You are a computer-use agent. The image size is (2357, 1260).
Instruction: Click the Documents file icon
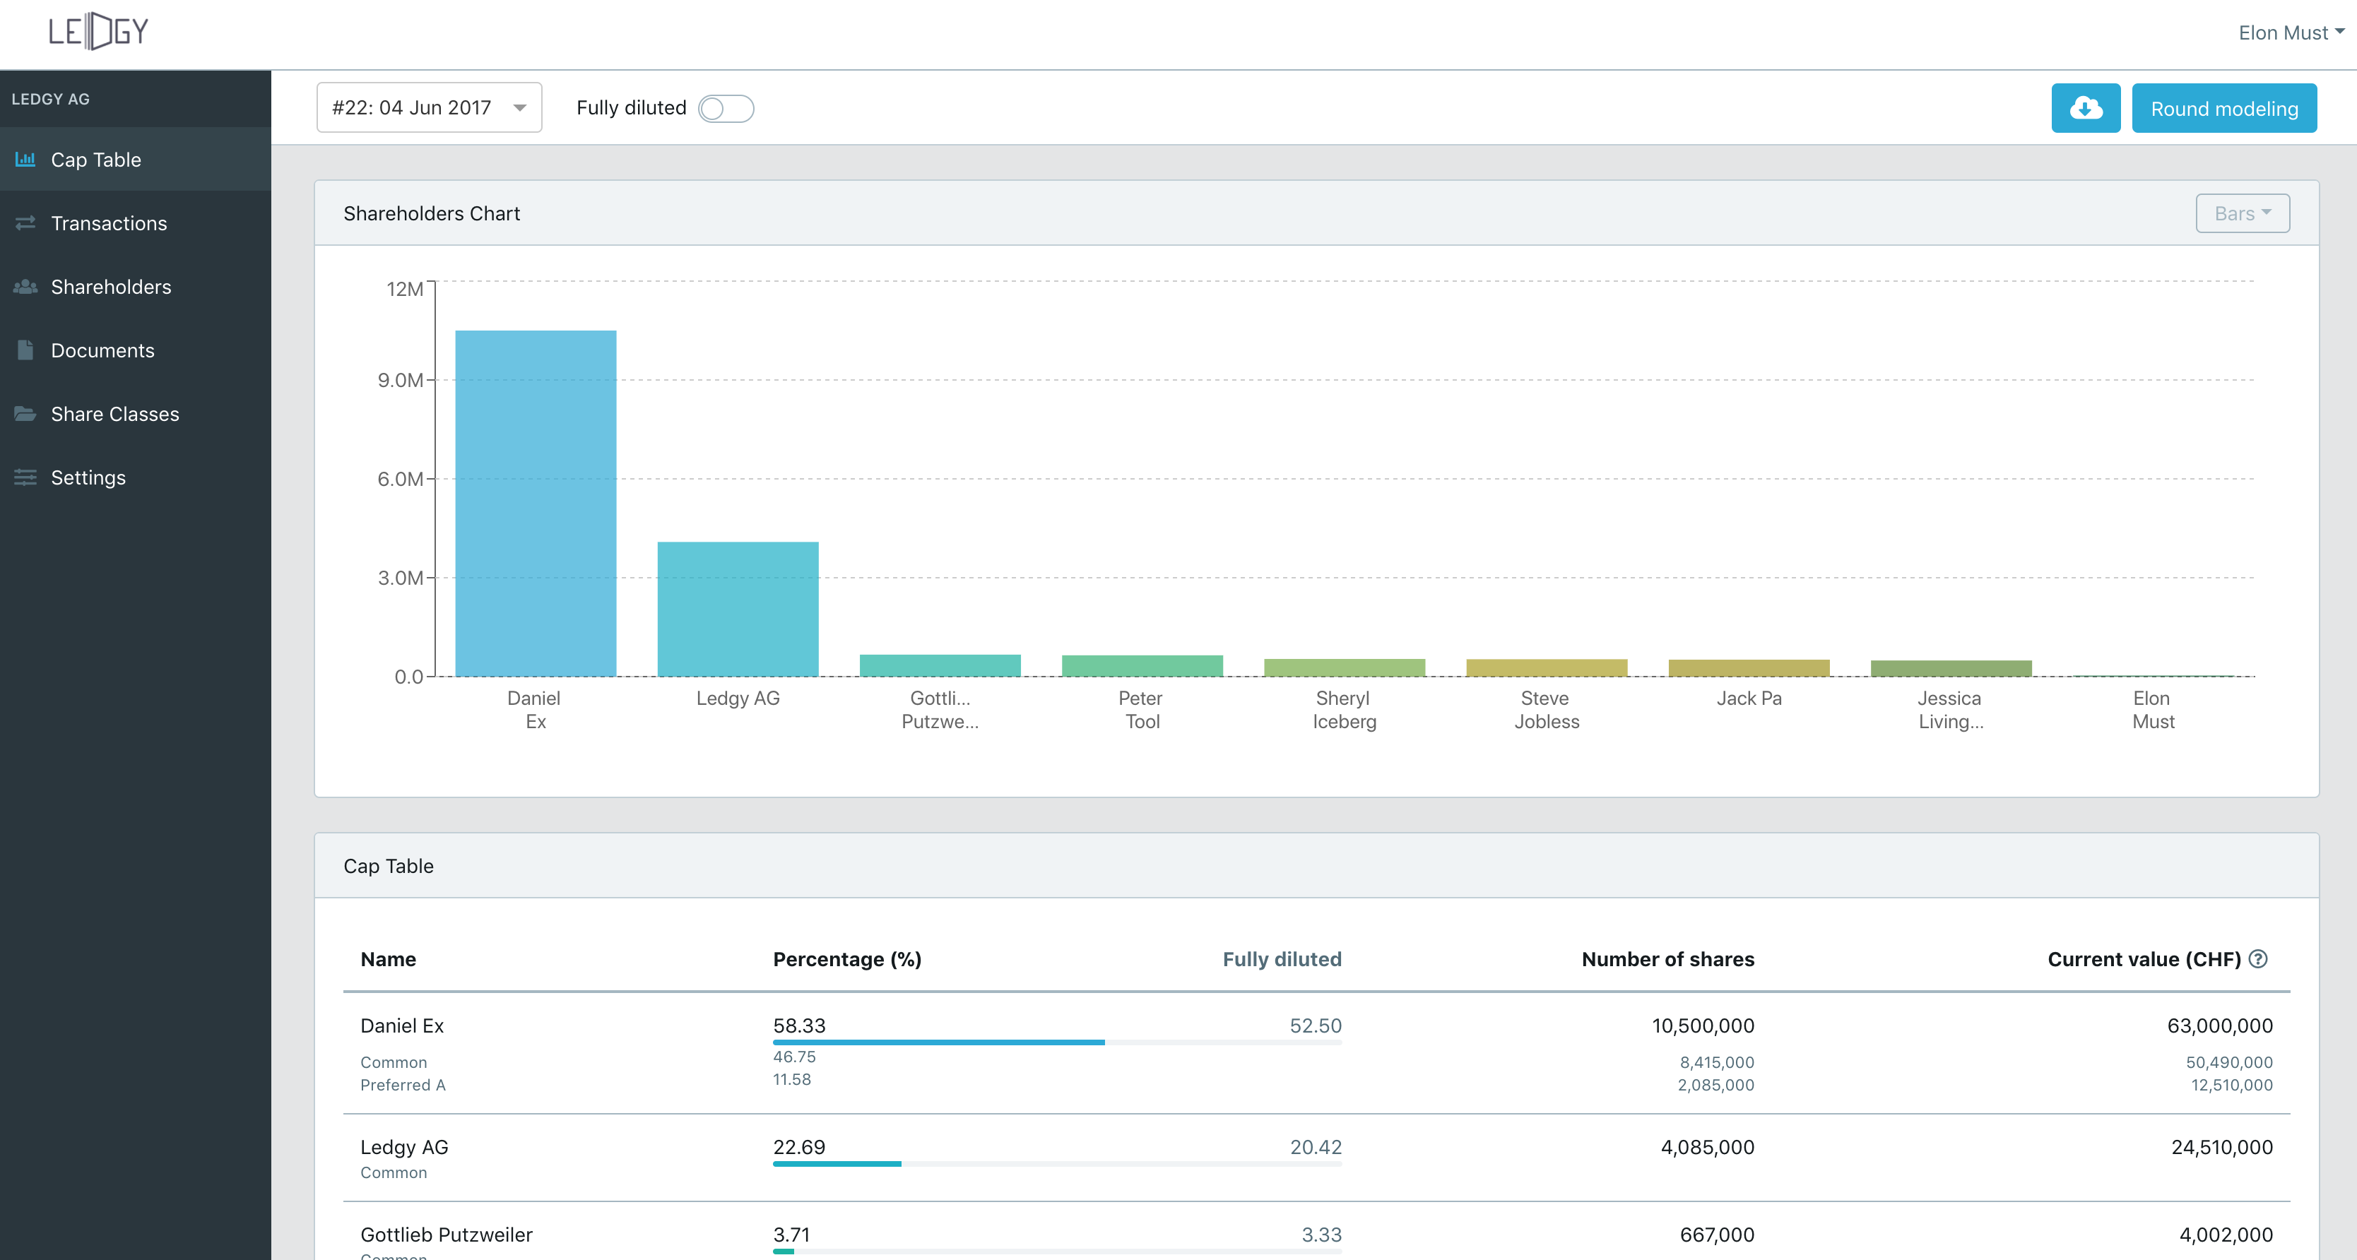tap(25, 350)
